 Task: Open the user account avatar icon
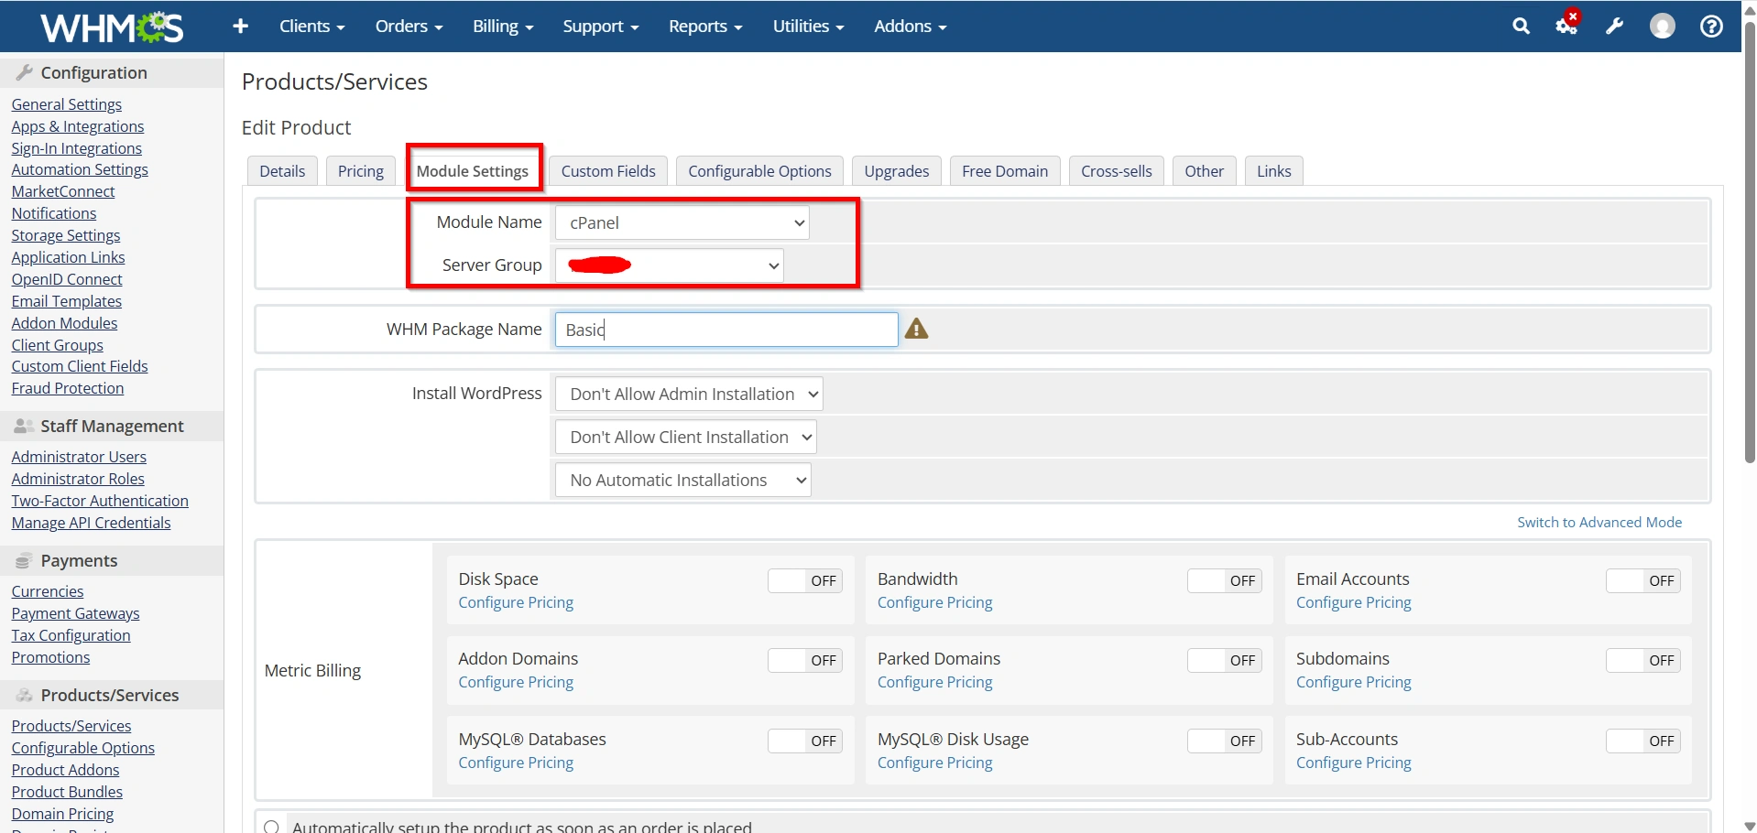(1662, 27)
